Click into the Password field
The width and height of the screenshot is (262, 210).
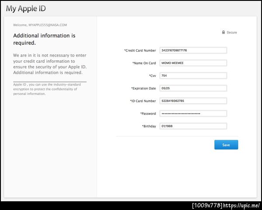(193, 114)
